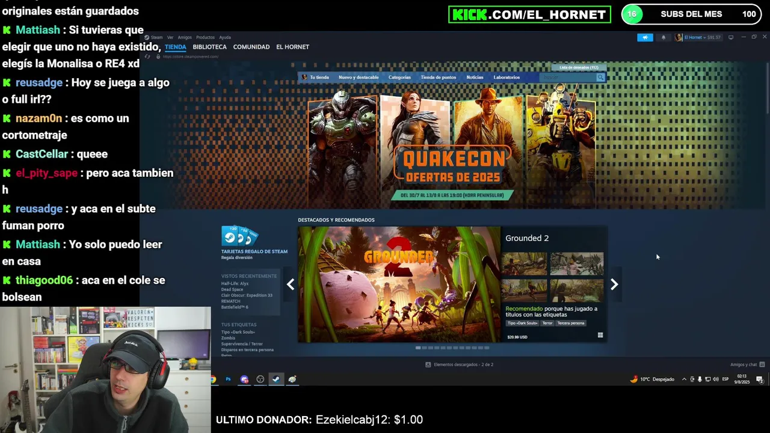770x433 pixels.
Task: Switch to the BIBLIOTECA tab
Action: 209,47
